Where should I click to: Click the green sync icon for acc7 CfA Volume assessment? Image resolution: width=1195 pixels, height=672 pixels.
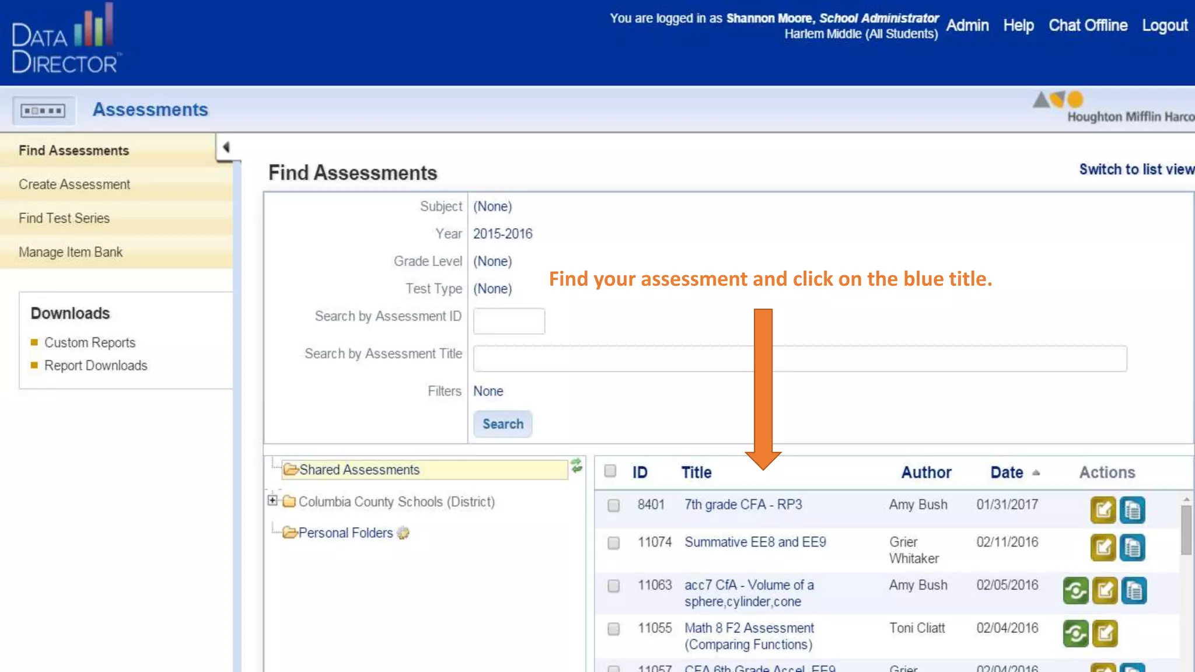point(1075,590)
